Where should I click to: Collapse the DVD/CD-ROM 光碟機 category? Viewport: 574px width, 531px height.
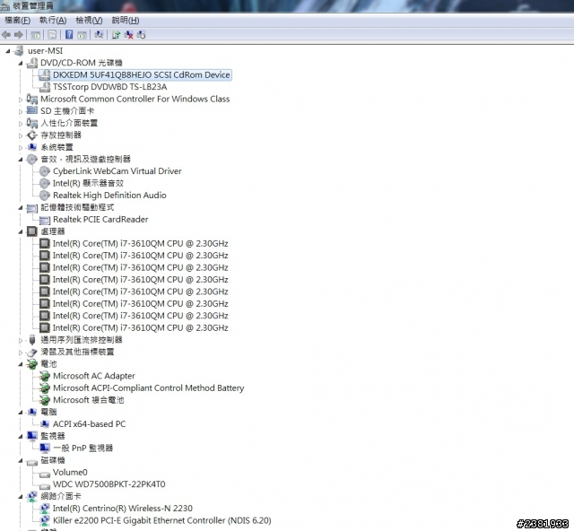(x=21, y=64)
